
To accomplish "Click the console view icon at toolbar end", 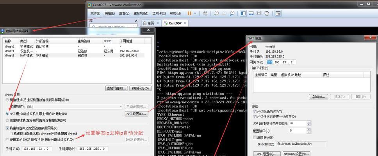I will coord(278,13).
